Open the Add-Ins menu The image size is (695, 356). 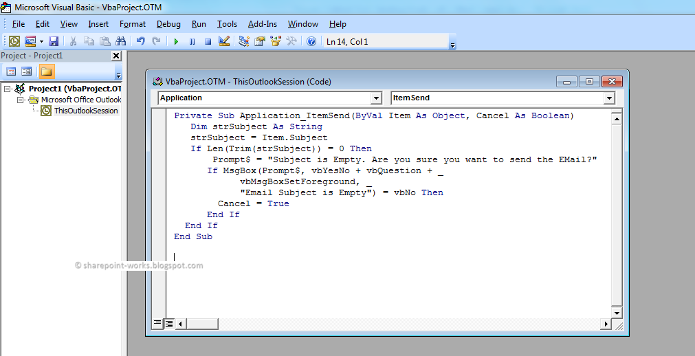263,24
